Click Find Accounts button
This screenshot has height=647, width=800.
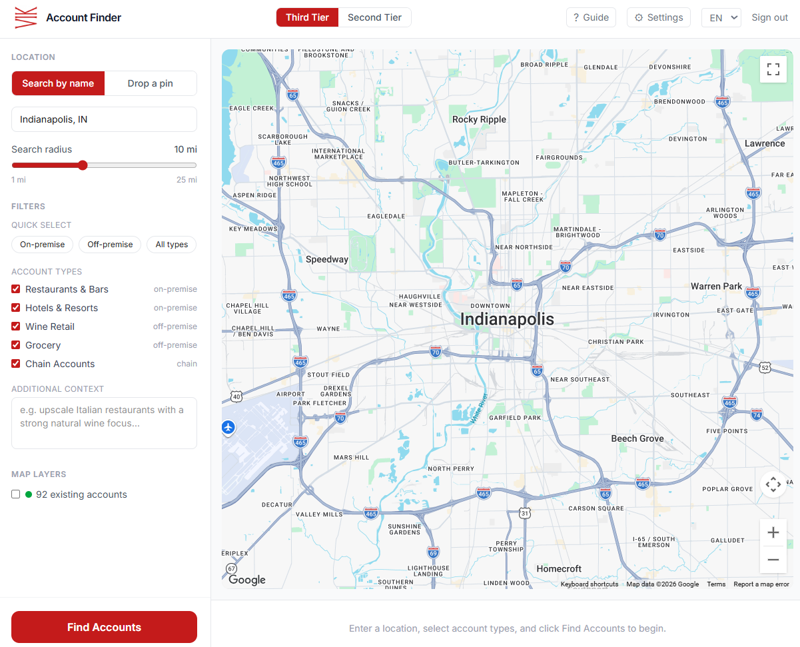click(x=104, y=627)
